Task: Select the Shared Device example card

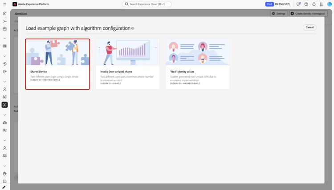Action: click(x=57, y=64)
